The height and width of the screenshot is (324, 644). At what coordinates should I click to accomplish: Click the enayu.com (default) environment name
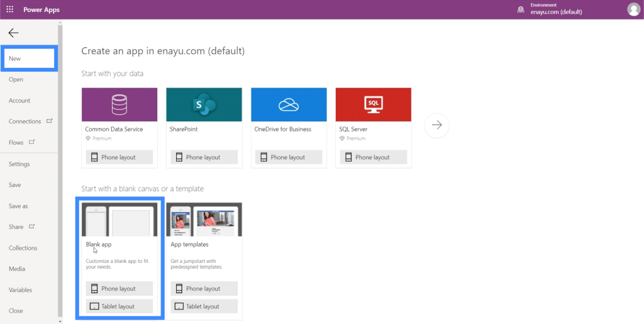click(x=556, y=13)
